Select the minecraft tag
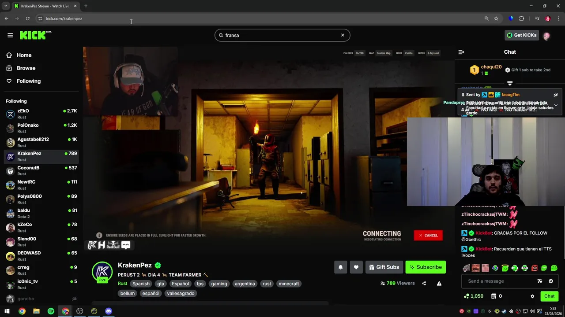565x317 pixels. click(289, 284)
